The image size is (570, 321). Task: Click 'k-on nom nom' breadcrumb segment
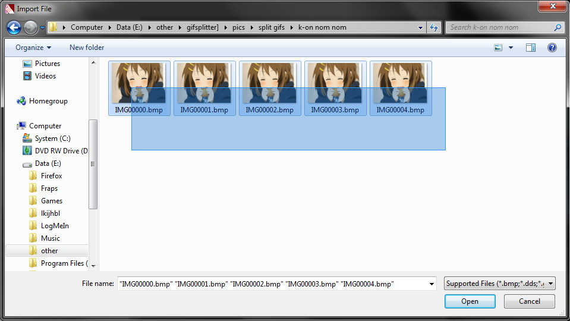click(x=322, y=27)
